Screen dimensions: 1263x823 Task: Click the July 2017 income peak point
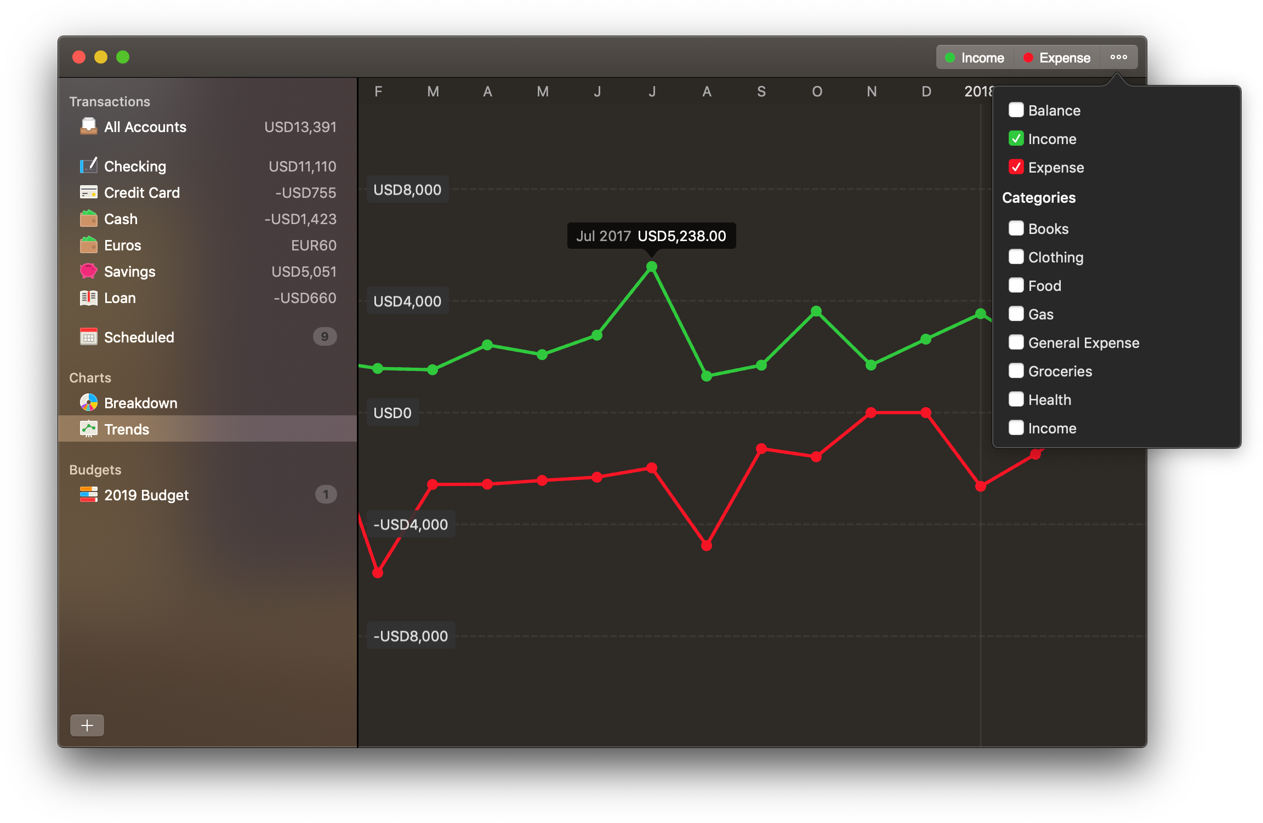tap(652, 267)
